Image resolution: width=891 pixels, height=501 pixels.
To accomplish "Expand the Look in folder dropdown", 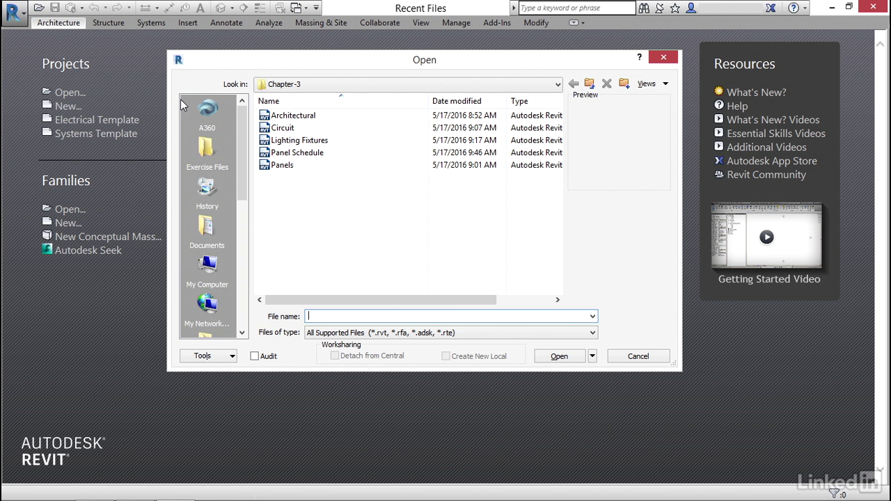I will click(x=558, y=84).
